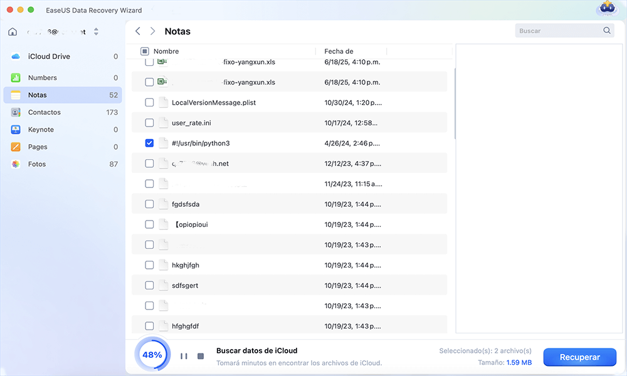
Task: Click the Recuperar button
Action: (579, 357)
